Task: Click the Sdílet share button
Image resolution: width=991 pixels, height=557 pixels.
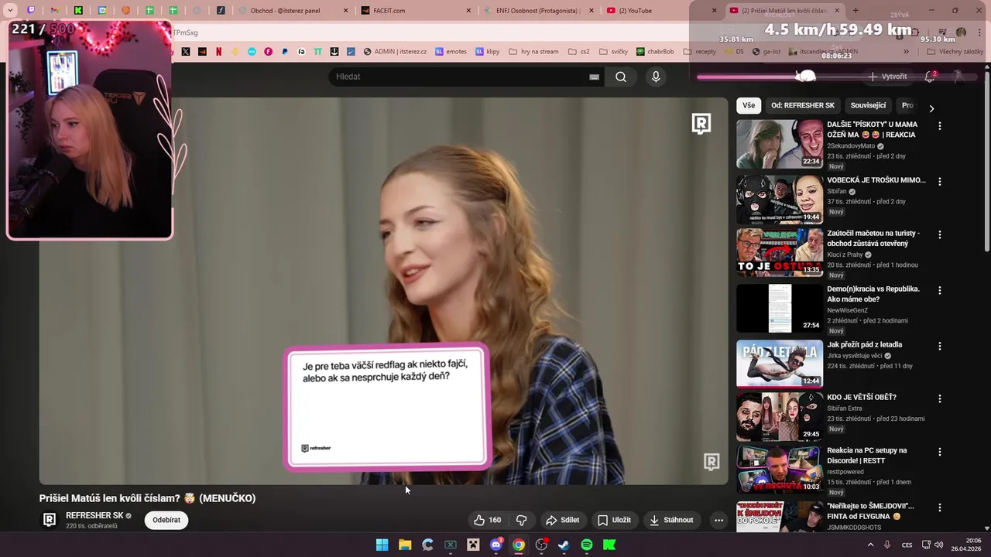Action: point(562,520)
